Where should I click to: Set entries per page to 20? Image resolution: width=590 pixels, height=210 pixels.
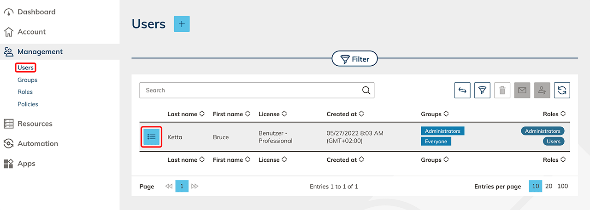pyautogui.click(x=549, y=186)
